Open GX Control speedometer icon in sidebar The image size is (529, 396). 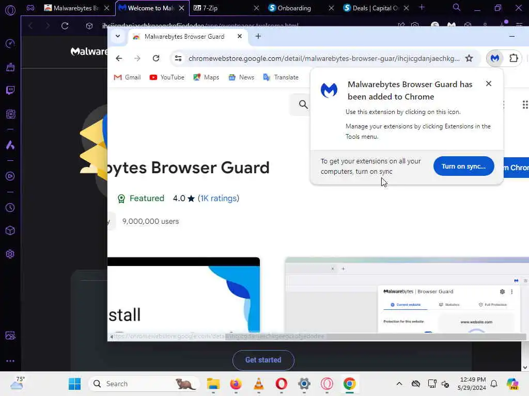coord(10,43)
